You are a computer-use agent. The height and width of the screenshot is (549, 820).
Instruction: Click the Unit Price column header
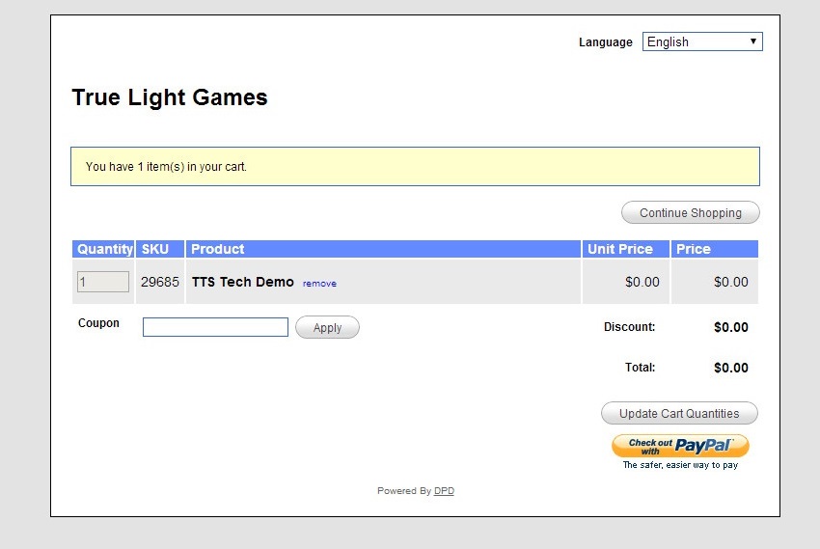[x=620, y=249]
